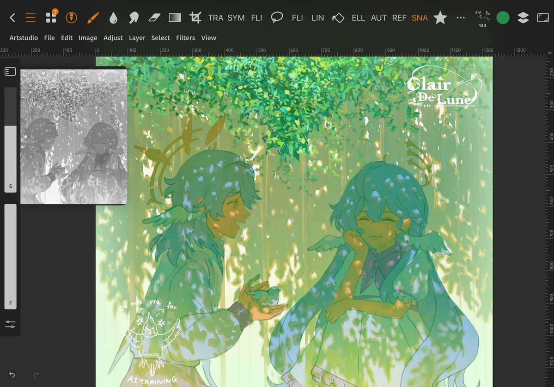Select the smudge tool
Image resolution: width=554 pixels, height=387 pixels.
[x=134, y=18]
